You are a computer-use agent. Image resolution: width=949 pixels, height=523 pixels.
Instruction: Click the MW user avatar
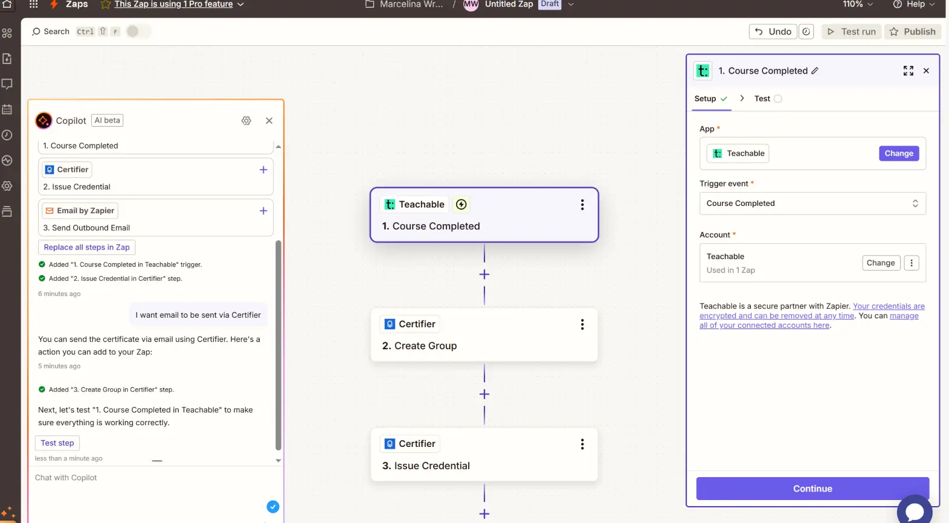pos(471,4)
